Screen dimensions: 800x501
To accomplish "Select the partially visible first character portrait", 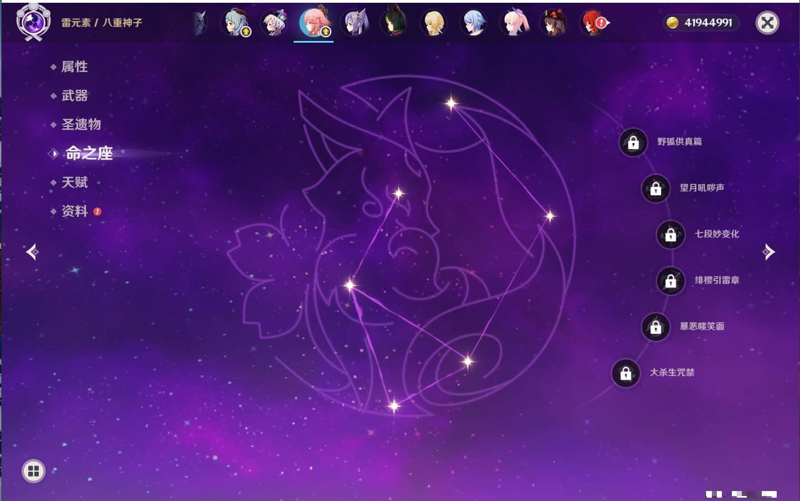I will [200, 23].
